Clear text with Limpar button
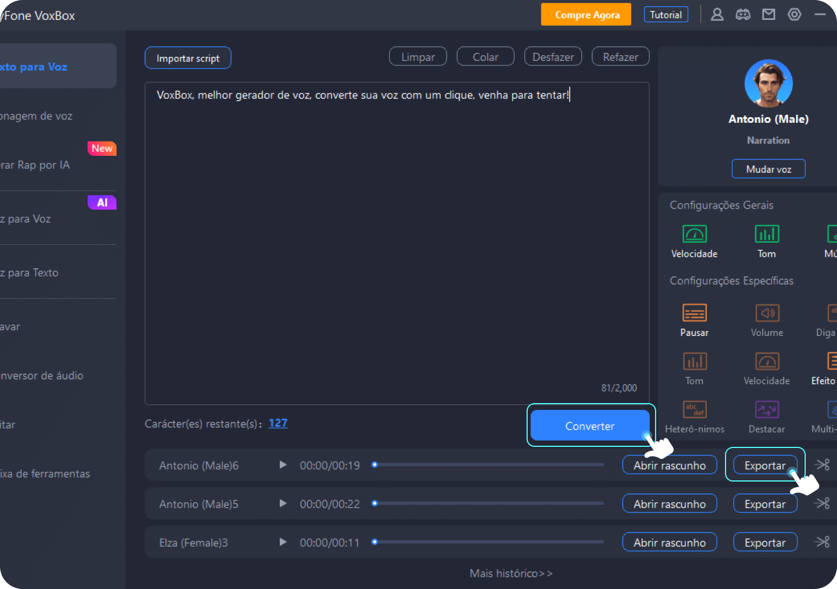This screenshot has height=589, width=837. point(418,57)
